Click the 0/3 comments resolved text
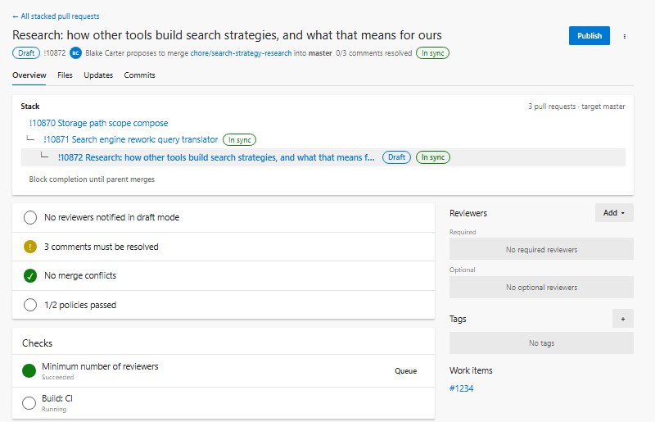 [x=374, y=53]
